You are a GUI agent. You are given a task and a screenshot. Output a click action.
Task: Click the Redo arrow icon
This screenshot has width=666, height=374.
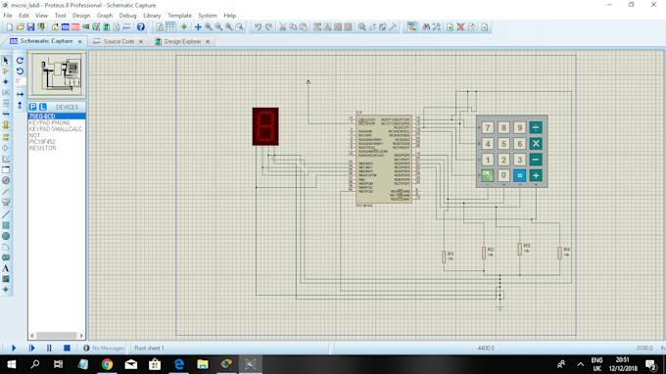point(268,27)
